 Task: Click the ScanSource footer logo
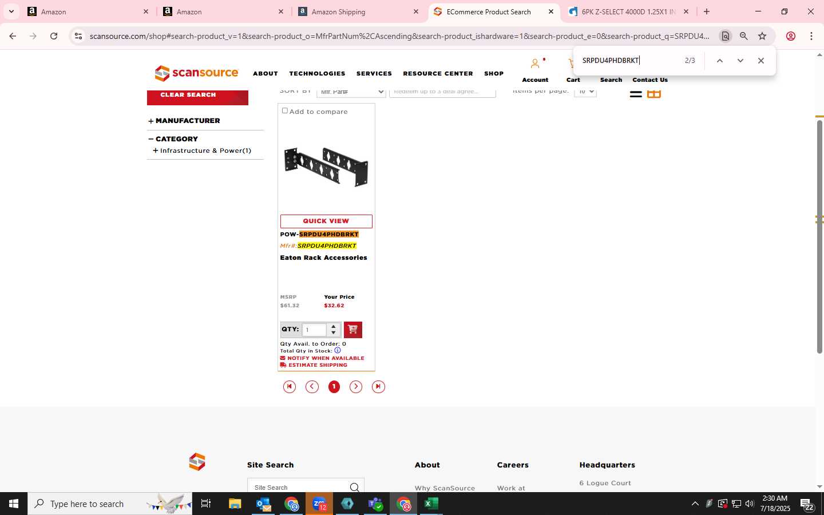[197, 462]
